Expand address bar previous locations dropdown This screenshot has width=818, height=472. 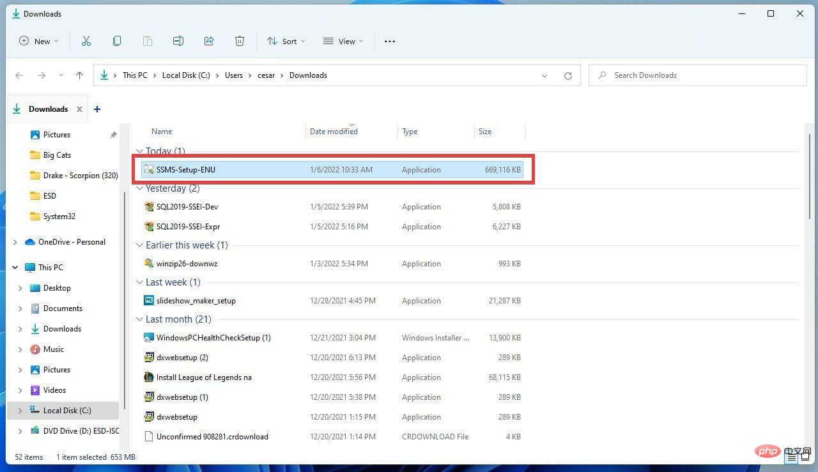[544, 75]
